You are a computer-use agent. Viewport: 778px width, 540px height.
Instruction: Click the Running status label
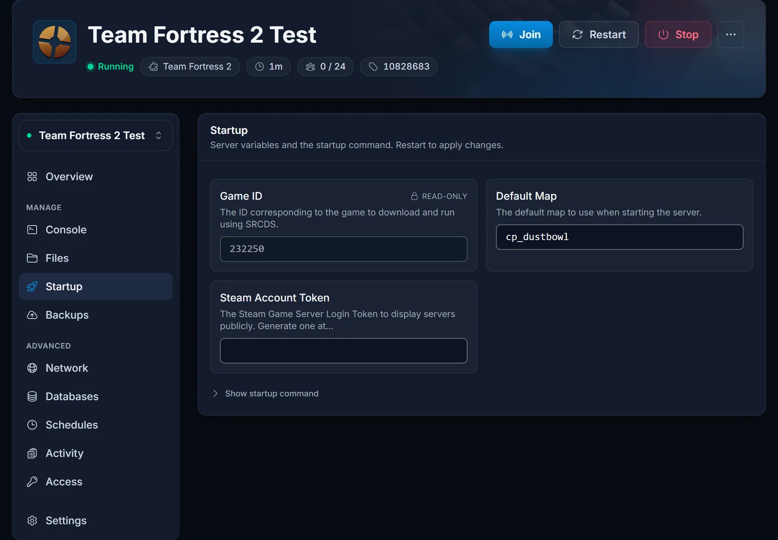(116, 67)
